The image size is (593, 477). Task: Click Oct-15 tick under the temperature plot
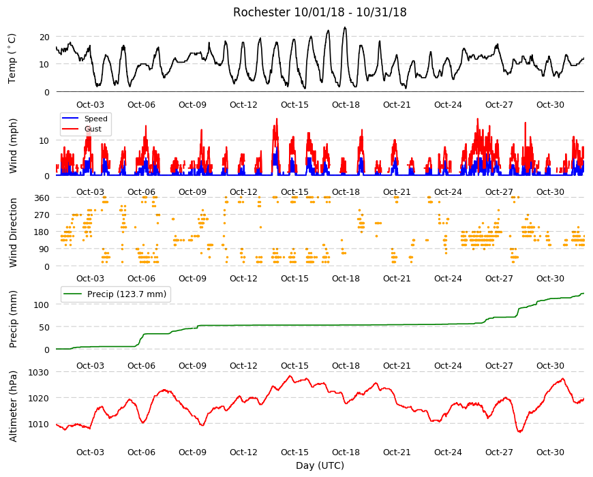[294, 105]
